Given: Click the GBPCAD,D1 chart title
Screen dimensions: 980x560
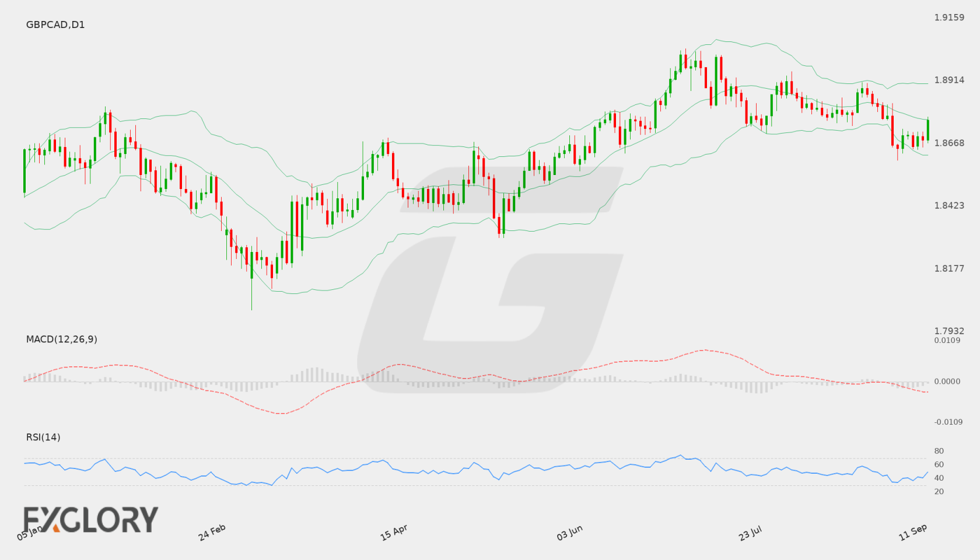Looking at the screenshot, I should (55, 24).
